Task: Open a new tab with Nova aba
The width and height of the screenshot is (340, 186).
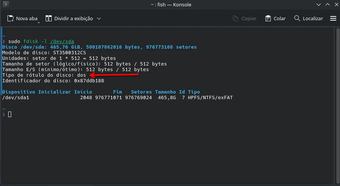Action: tap(22, 19)
